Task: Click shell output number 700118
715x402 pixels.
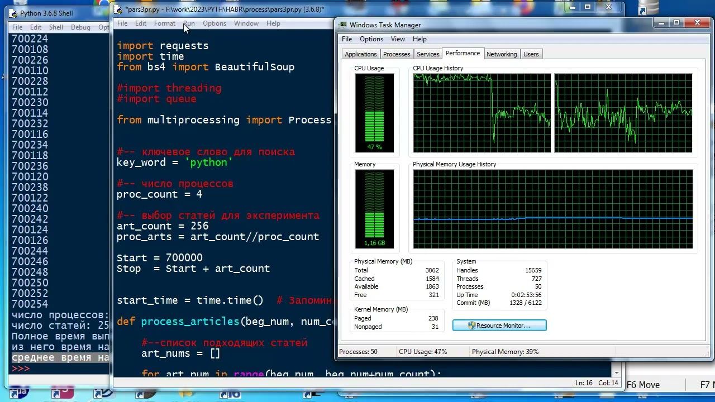Action: 30,156
